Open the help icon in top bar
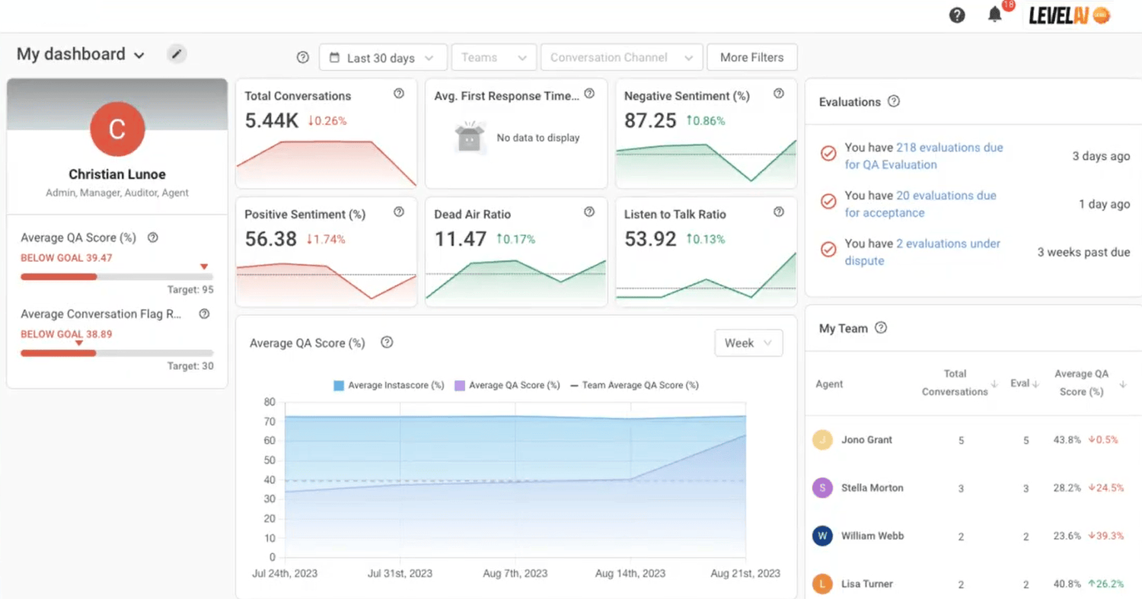The height and width of the screenshot is (599, 1142). click(957, 15)
